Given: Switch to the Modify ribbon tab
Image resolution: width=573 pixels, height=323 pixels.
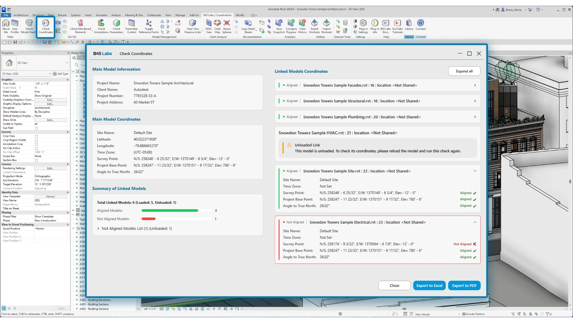Looking at the screenshot, I should point(240,15).
